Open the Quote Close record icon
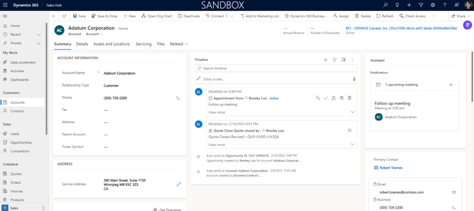This screenshot has height=211, width=474. point(349,131)
